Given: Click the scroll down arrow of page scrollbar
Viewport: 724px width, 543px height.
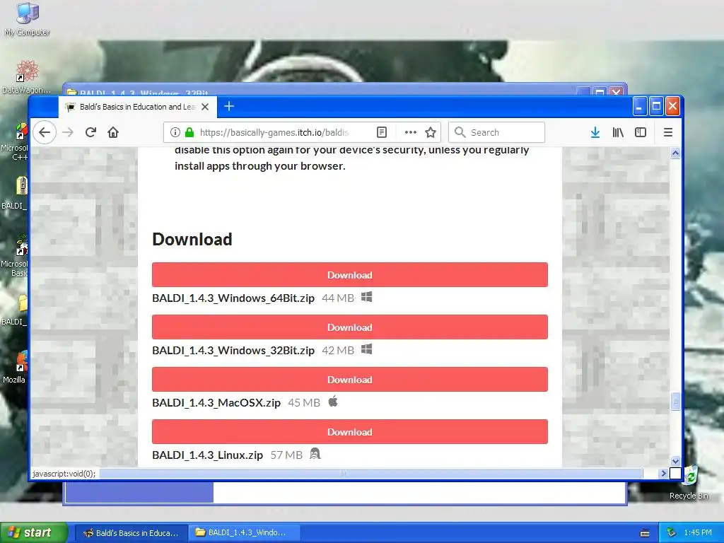Looking at the screenshot, I should pos(675,461).
